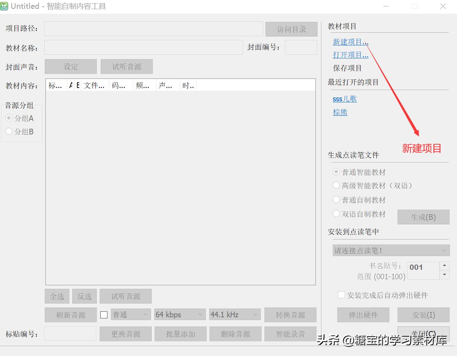This screenshot has width=457, height=356.
Task: Open the 44.1 kHz sample rate dropdown
Action: point(234,314)
